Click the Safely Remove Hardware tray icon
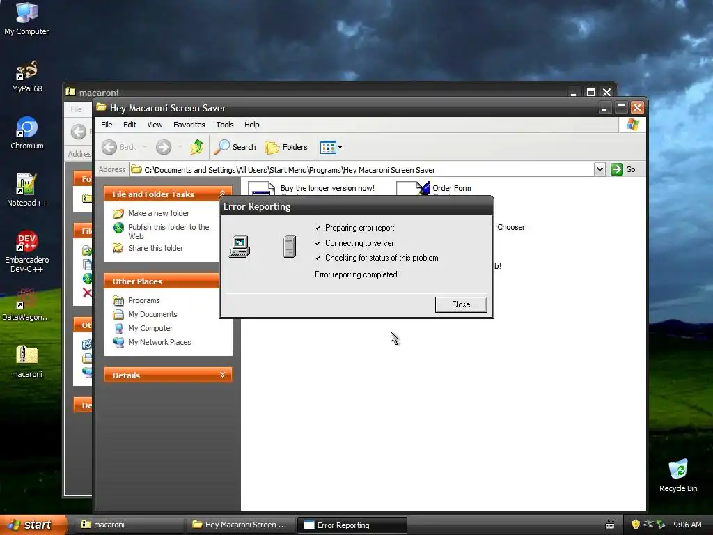Screen dimensions: 713x535 point(660,525)
